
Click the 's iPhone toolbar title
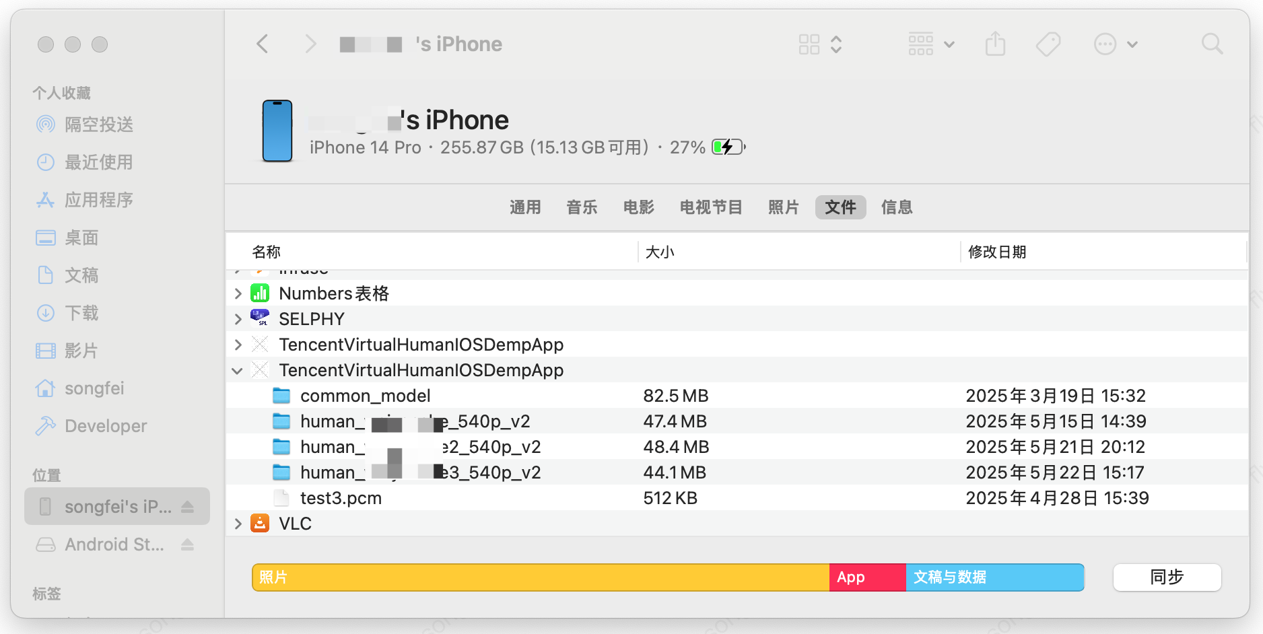[459, 44]
